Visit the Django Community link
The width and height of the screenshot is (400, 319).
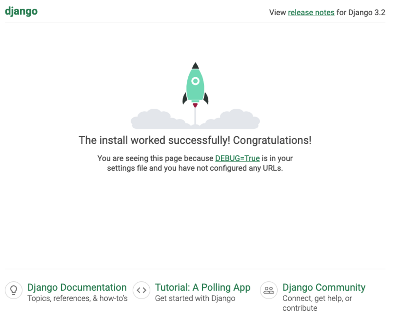(x=324, y=287)
